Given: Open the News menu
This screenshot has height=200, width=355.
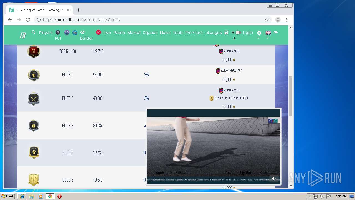Looking at the screenshot, I should [165, 32].
